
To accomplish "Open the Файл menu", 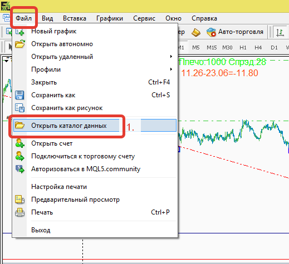I will 23,18.
